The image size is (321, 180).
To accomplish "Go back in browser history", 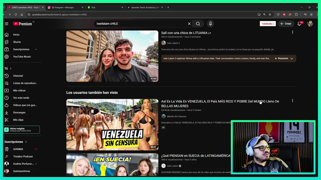I will click(4, 14).
